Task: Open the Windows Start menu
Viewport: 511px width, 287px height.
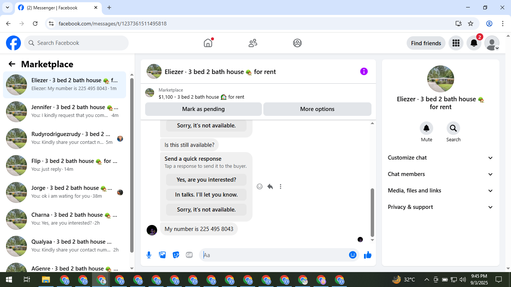Action: [x=9, y=280]
